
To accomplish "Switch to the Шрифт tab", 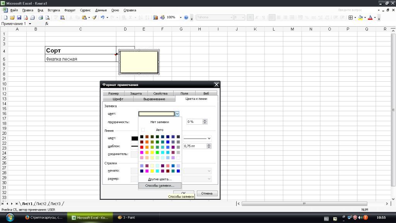I will (118, 99).
